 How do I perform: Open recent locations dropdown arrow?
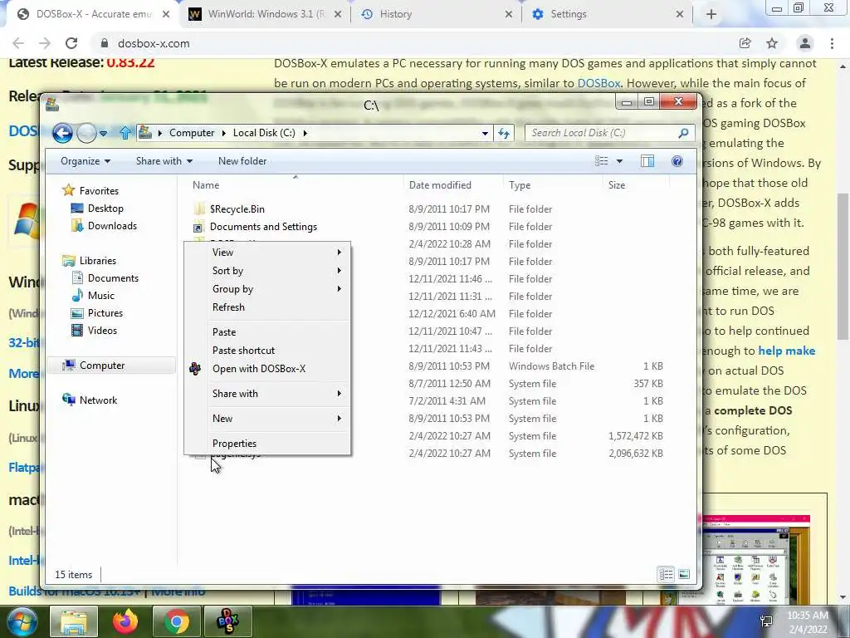coord(103,134)
